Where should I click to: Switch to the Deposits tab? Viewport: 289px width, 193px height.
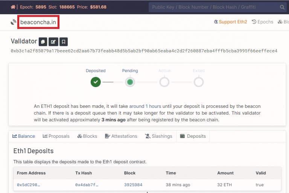193,136
